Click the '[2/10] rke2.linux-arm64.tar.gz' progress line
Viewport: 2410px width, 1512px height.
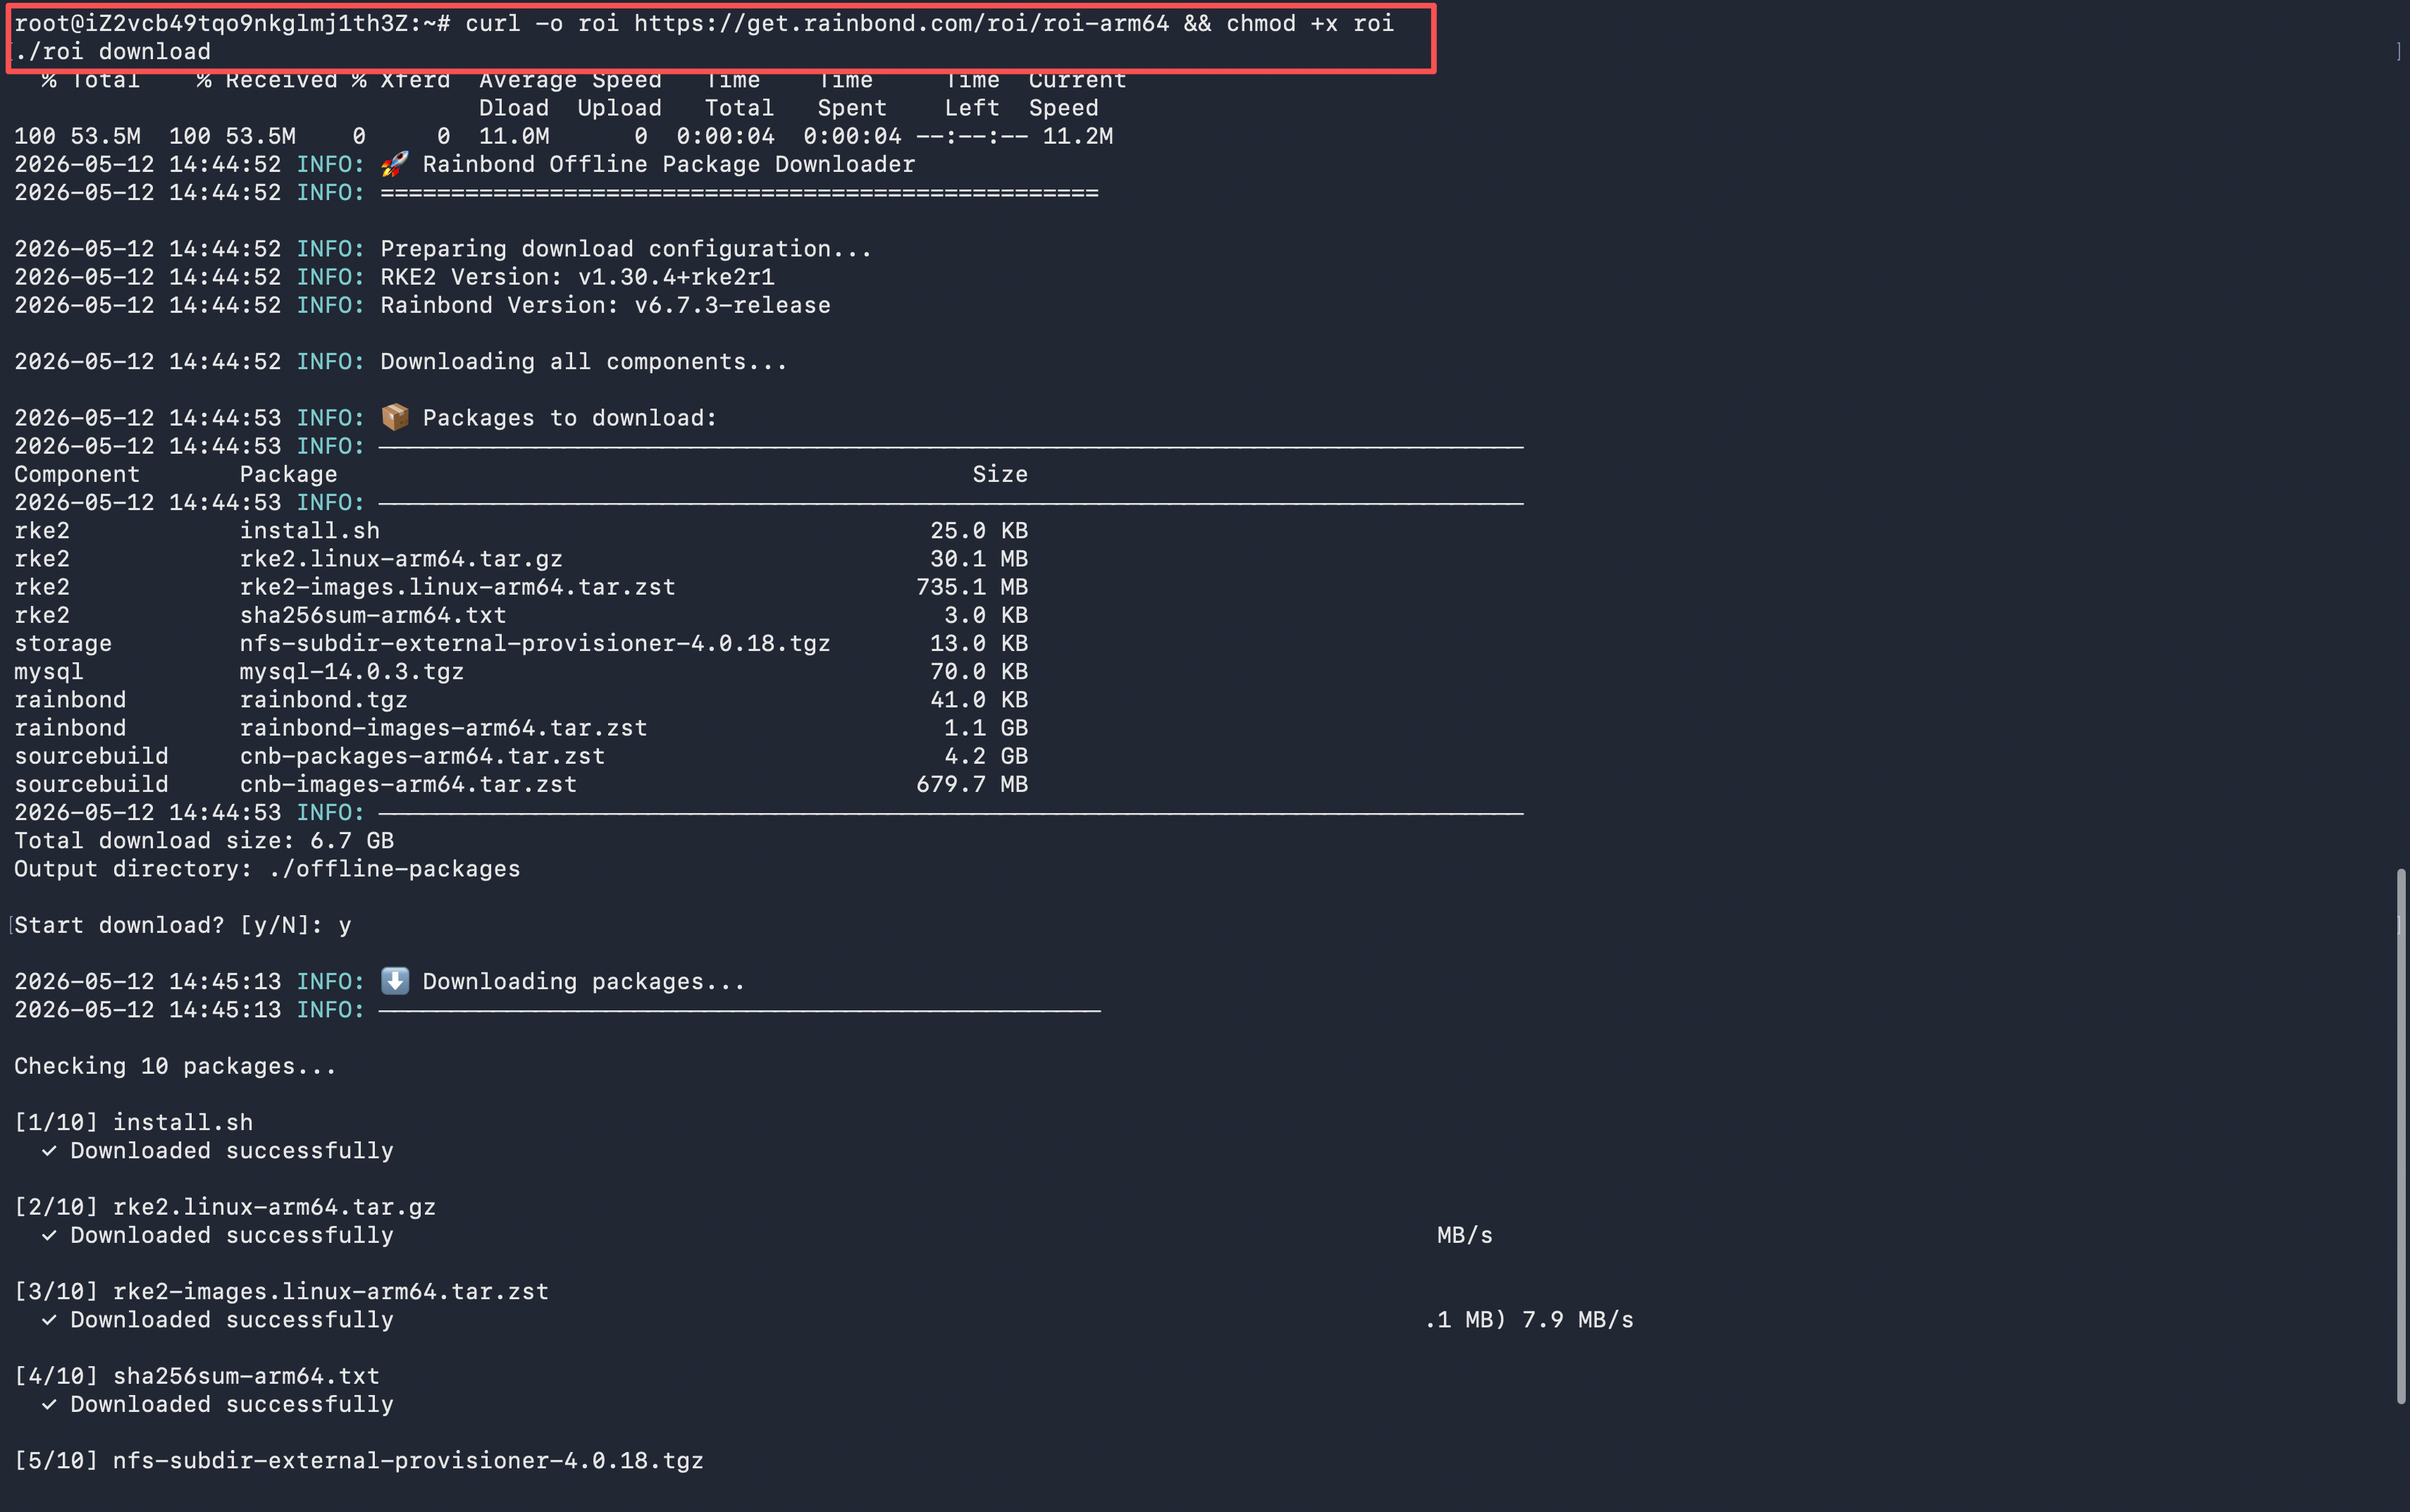225,1207
